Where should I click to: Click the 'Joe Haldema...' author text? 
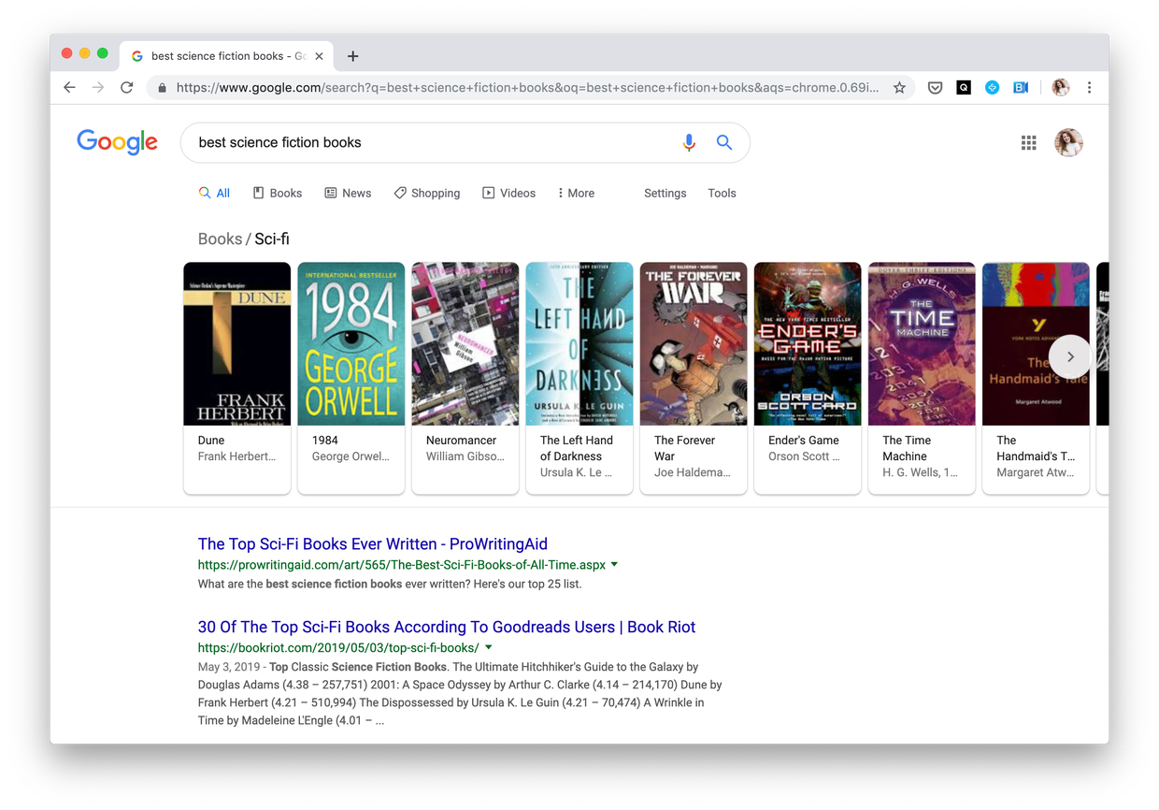pyautogui.click(x=693, y=472)
